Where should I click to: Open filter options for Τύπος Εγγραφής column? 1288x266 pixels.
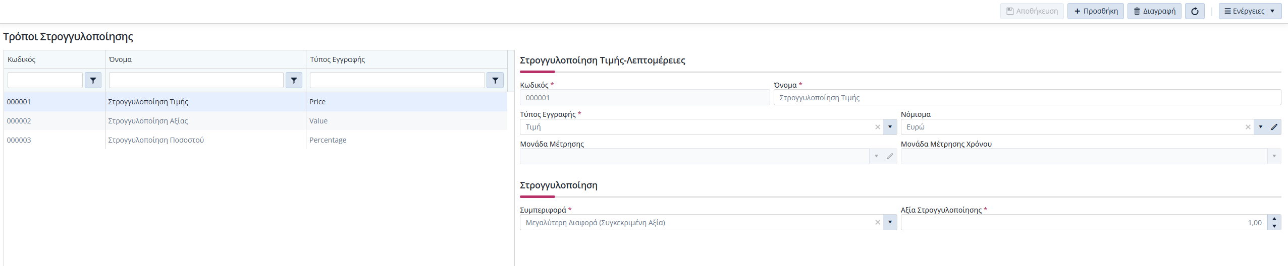point(495,80)
